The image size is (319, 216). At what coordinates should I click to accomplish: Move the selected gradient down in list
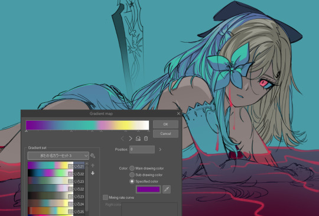point(93,173)
